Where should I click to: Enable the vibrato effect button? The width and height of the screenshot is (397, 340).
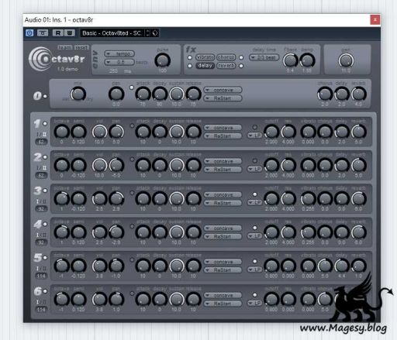click(205, 57)
